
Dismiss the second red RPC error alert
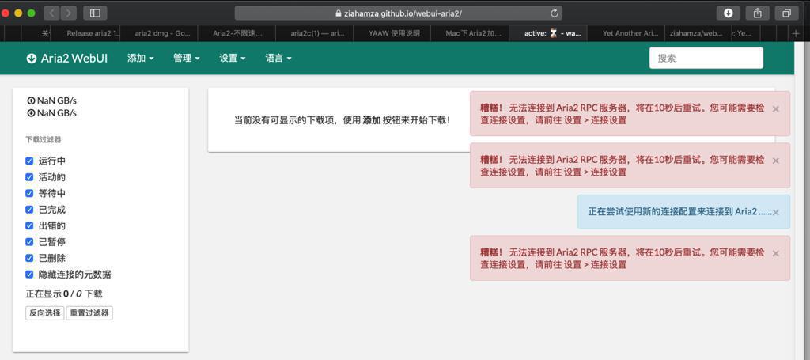775,161
